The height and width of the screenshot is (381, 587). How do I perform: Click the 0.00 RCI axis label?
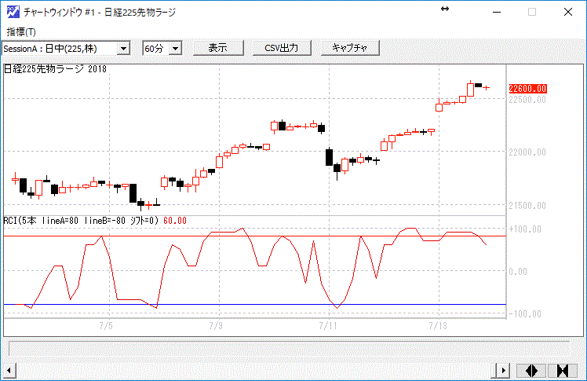[x=518, y=272]
